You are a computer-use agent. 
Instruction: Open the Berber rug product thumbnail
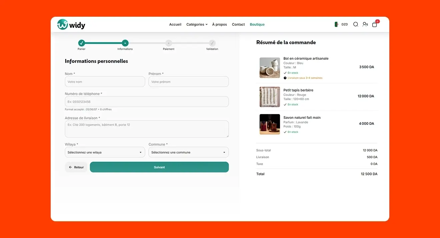270,97
